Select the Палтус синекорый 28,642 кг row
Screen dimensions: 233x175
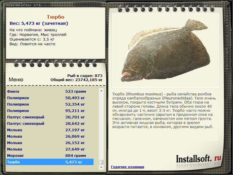click(50, 123)
